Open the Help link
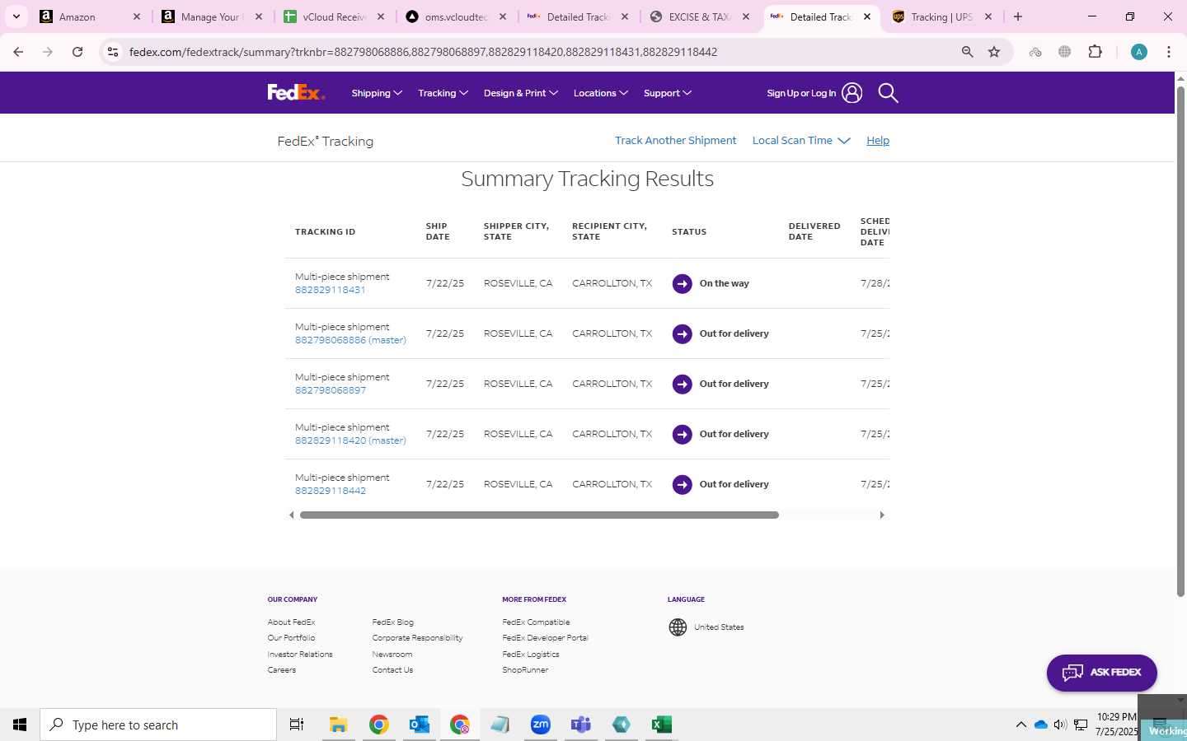Screen dimensions: 1187x741 tap(878, 141)
